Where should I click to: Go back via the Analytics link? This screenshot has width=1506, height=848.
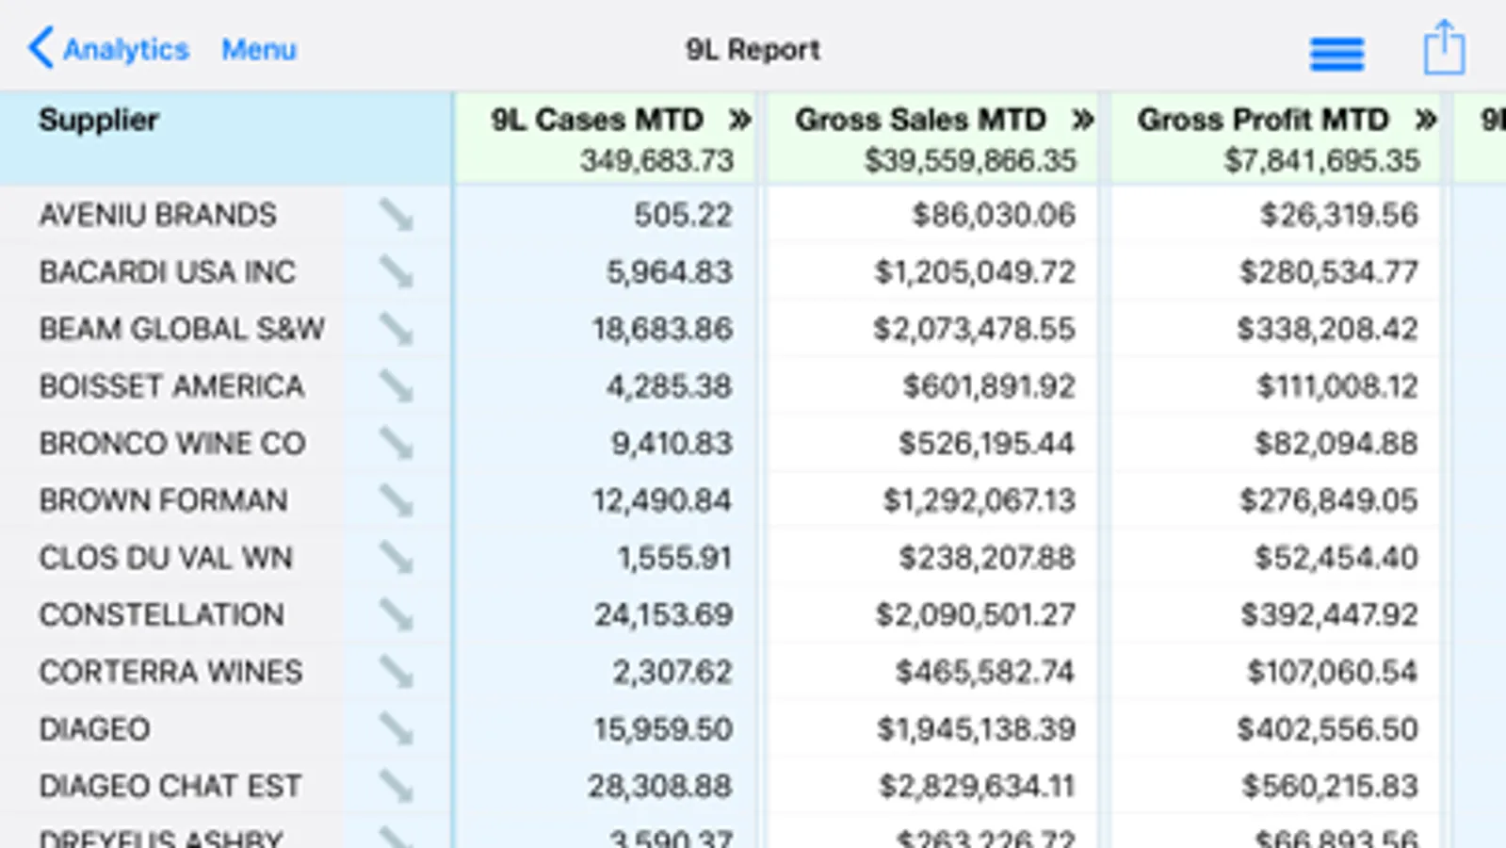[x=125, y=49]
